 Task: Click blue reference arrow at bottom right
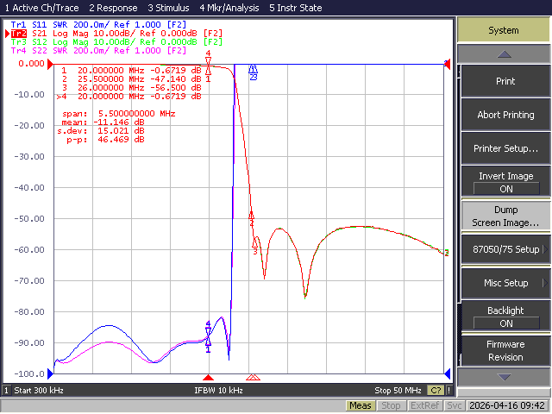pyautogui.click(x=448, y=373)
